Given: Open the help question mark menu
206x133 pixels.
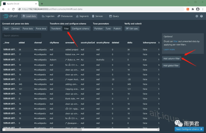Looking at the screenshot, I should [x=202, y=16].
